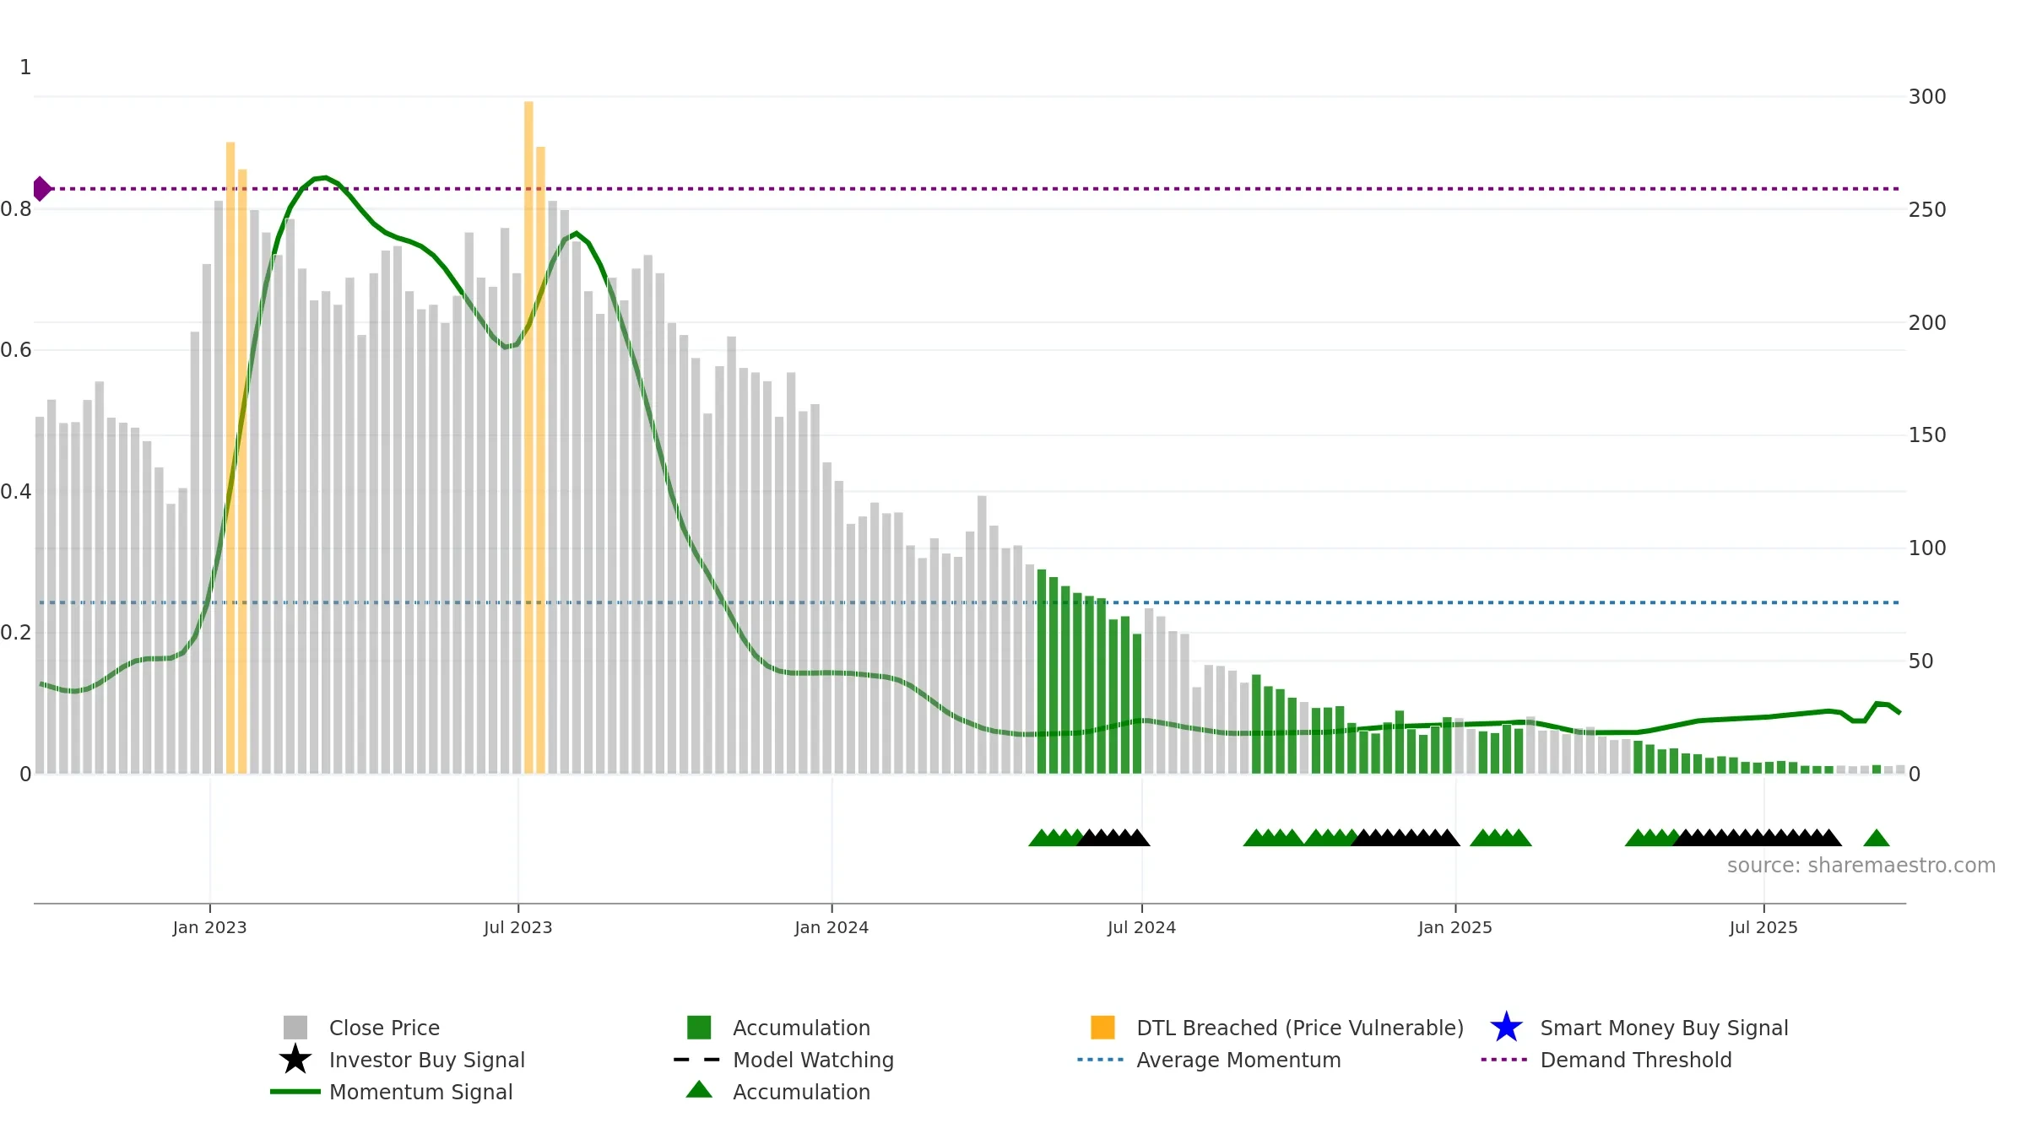Viewport: 2026px width, 1139px height.
Task: Click the green Momentum Signal legend line
Action: pos(295,1091)
